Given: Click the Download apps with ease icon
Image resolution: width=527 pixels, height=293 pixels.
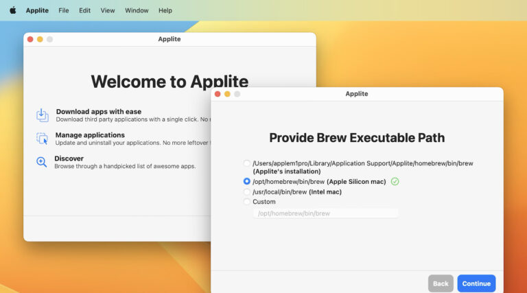Looking at the screenshot, I should pos(42,115).
